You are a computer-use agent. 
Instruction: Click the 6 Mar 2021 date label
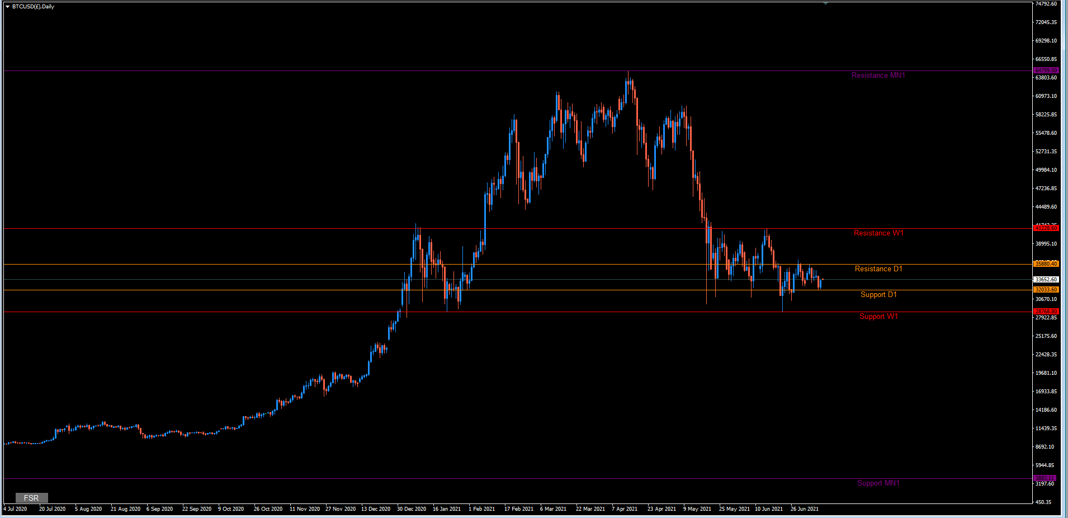(554, 509)
